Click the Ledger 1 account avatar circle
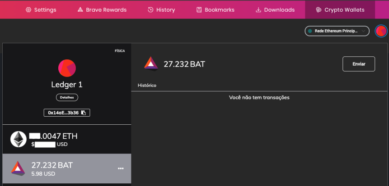Screen dimensions: 389x186 point(67,68)
